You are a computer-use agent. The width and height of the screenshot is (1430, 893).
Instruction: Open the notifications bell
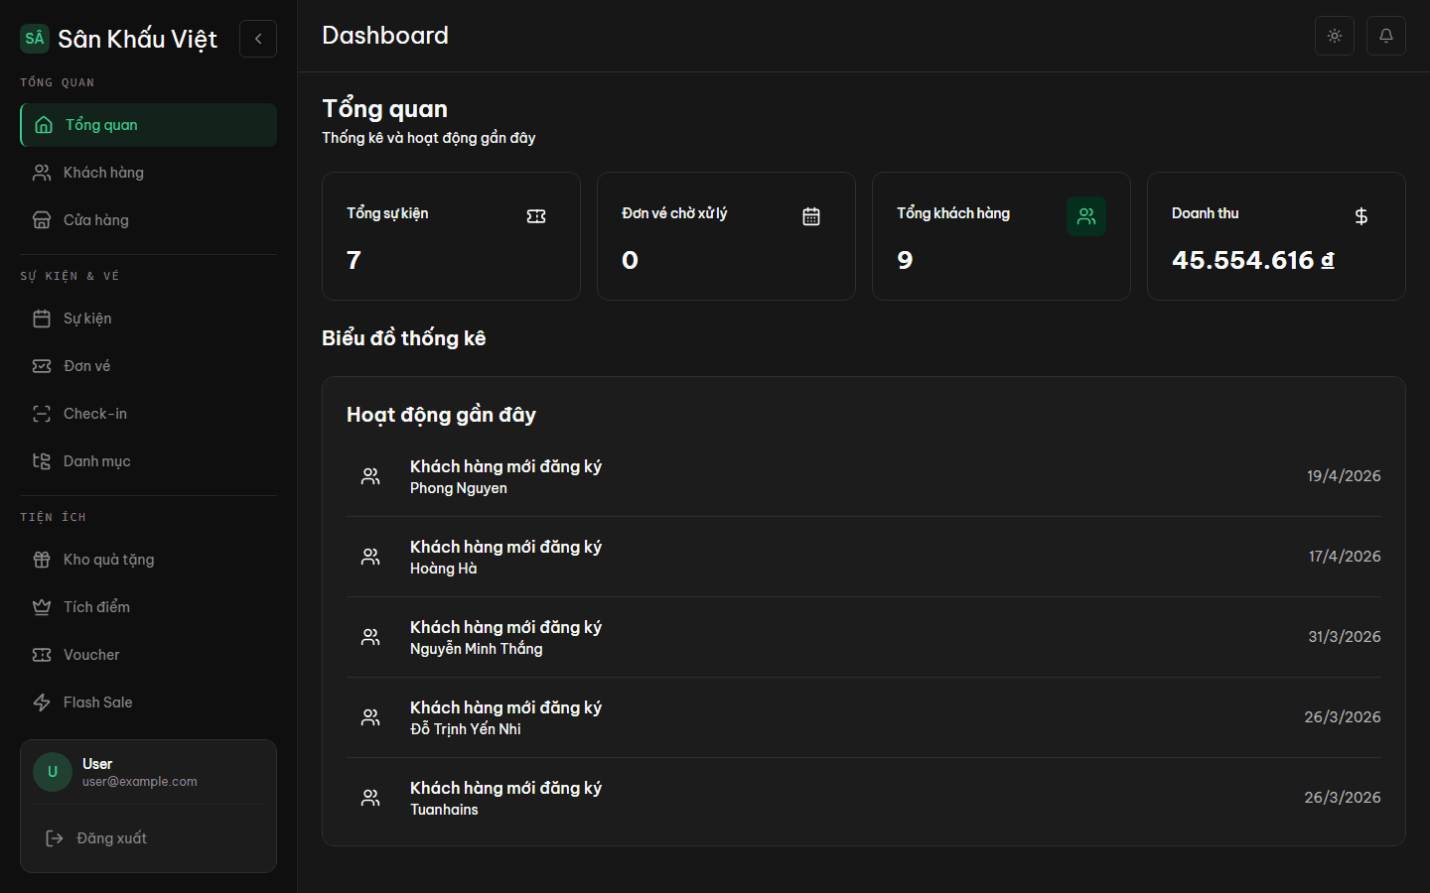pyautogui.click(x=1386, y=36)
